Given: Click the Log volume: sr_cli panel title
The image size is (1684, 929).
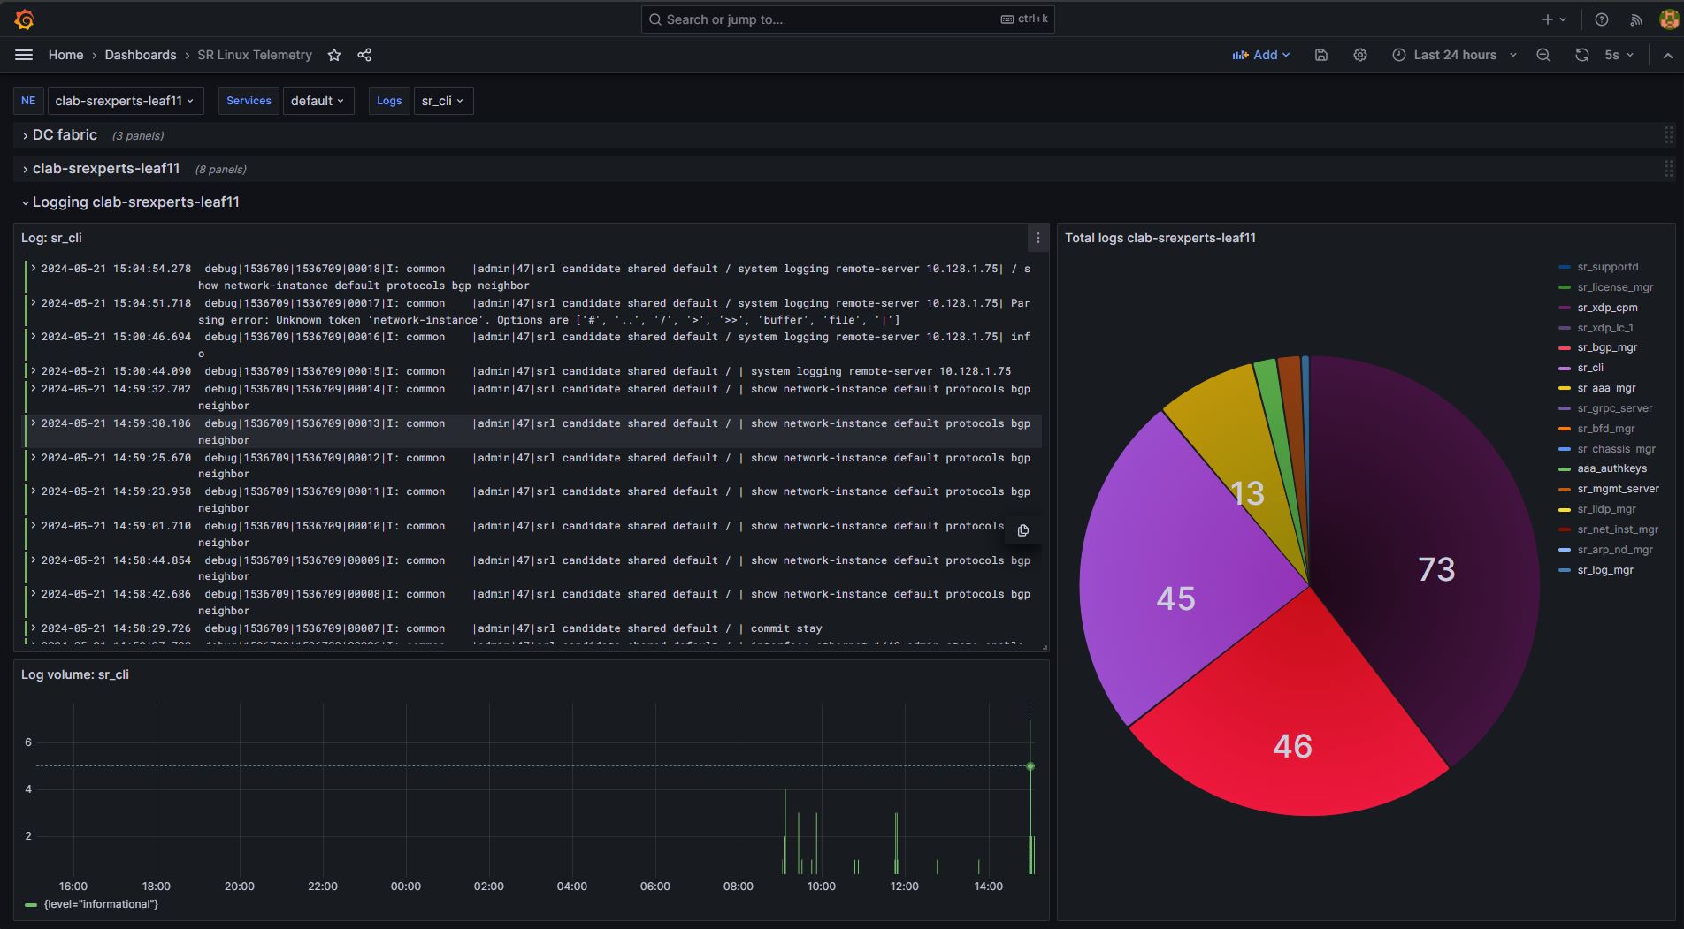Looking at the screenshot, I should tap(75, 674).
